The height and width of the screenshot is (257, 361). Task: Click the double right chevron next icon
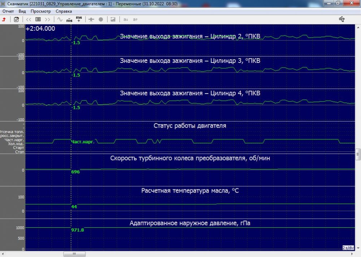[47, 19]
